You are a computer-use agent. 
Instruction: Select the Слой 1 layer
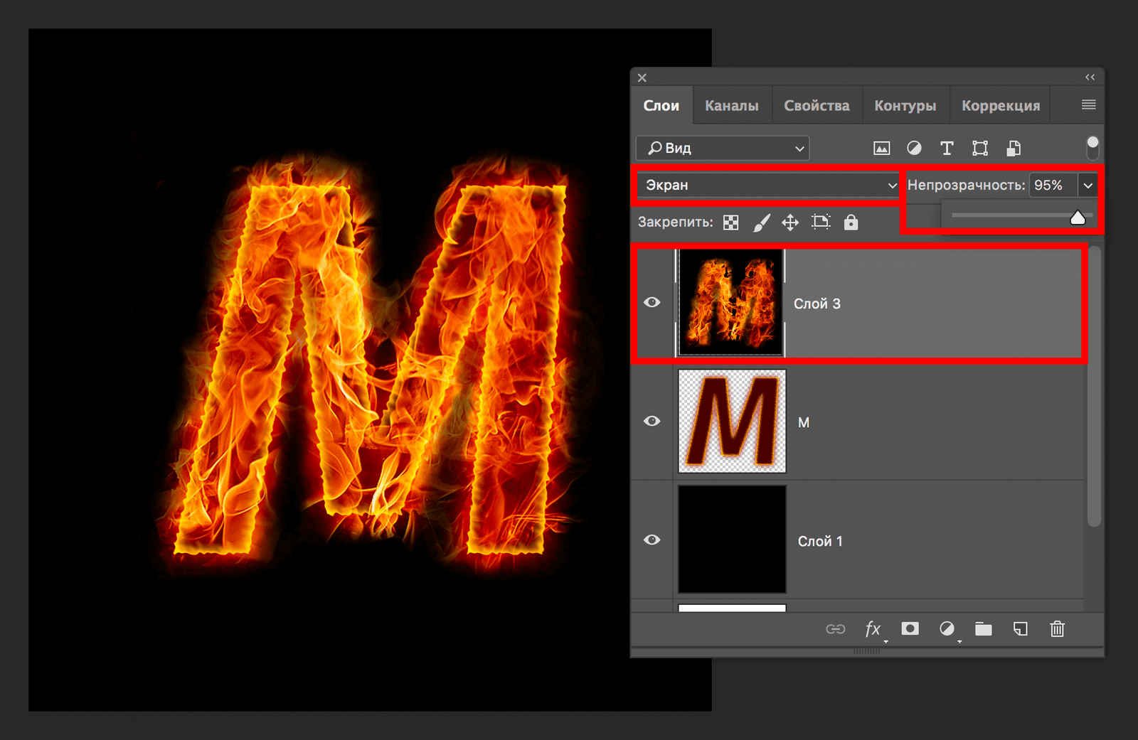coord(925,541)
